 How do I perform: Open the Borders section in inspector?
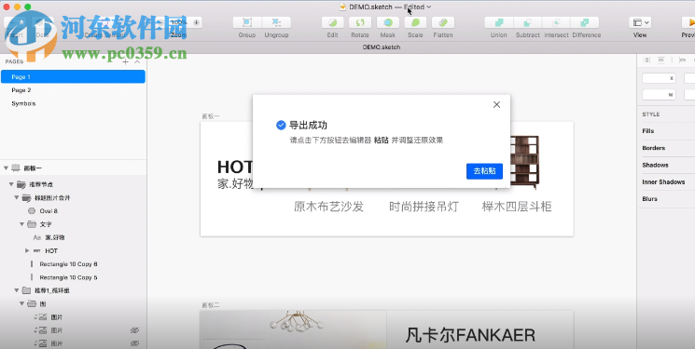[x=653, y=148]
